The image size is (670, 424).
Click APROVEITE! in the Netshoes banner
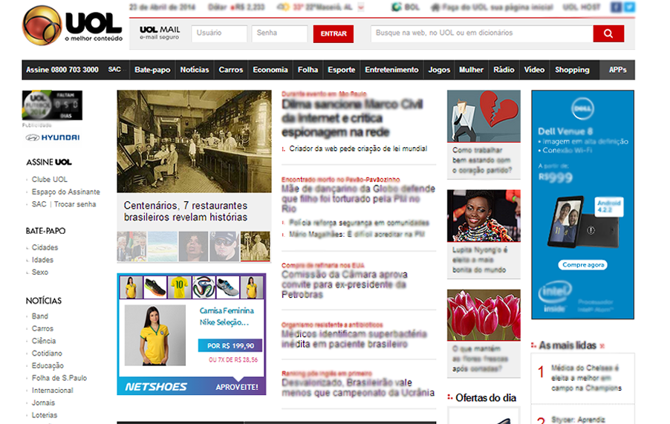click(237, 388)
